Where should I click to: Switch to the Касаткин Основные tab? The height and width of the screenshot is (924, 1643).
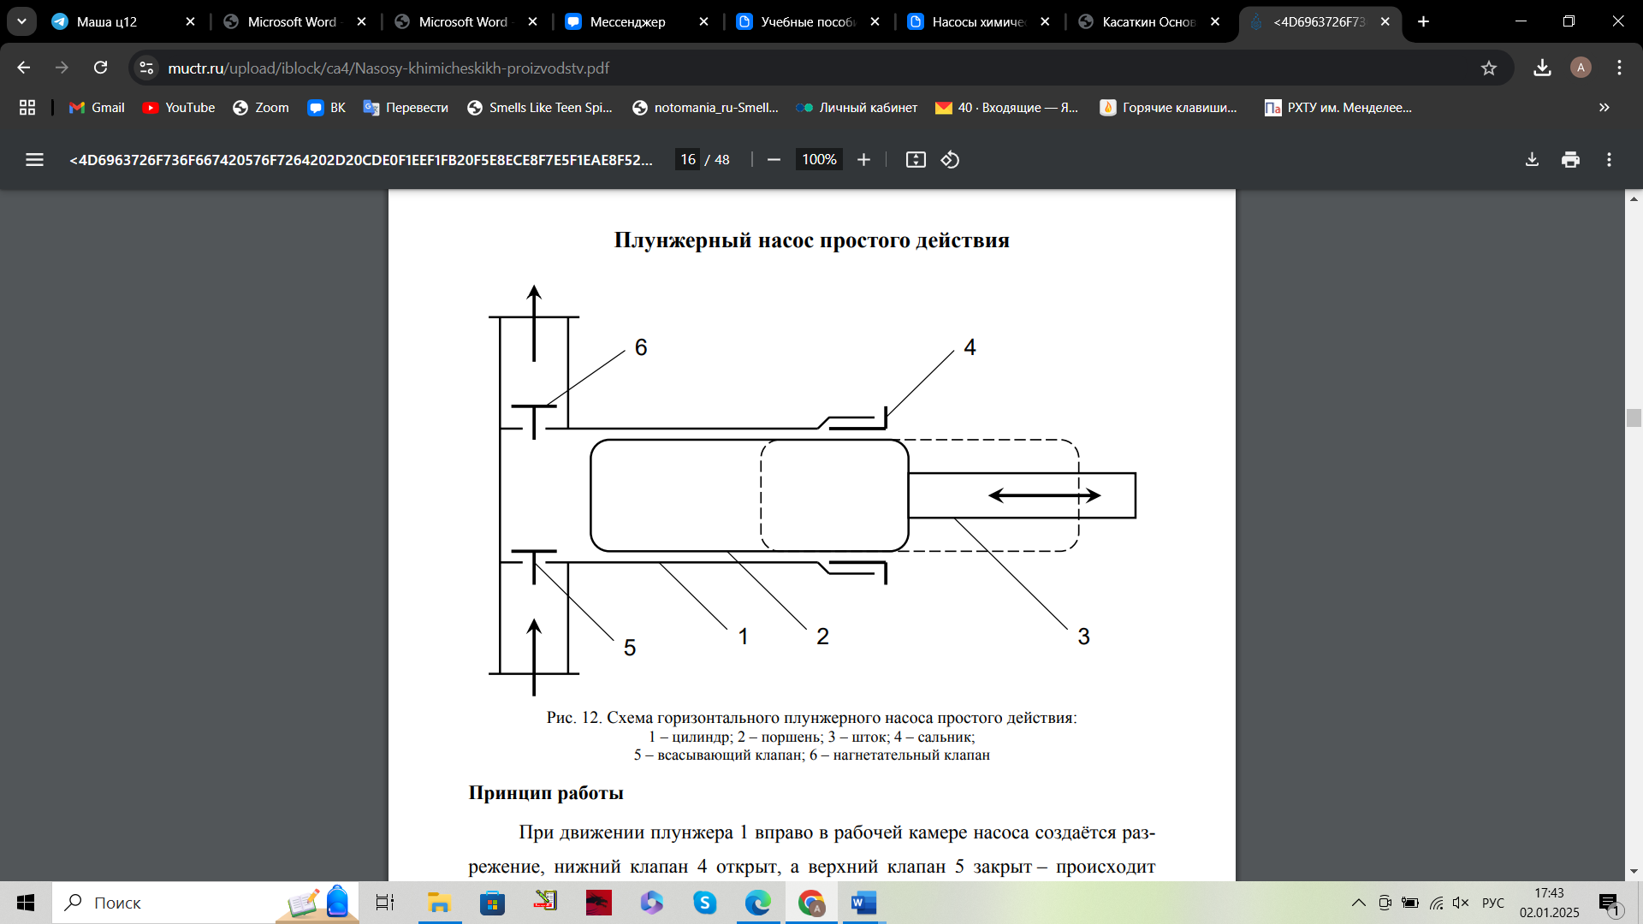coord(1149,21)
